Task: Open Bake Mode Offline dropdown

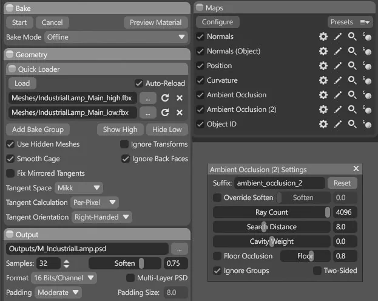Action: (x=116, y=37)
